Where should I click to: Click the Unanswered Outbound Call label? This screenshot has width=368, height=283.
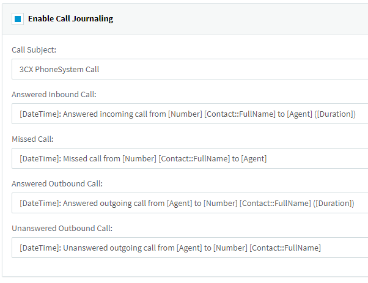point(62,228)
